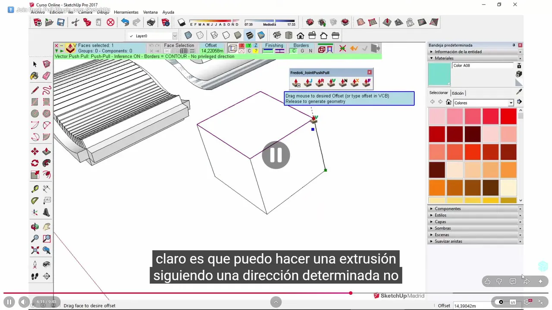The height and width of the screenshot is (310, 552).
Task: Expand the Escenas panel
Action: 475,235
